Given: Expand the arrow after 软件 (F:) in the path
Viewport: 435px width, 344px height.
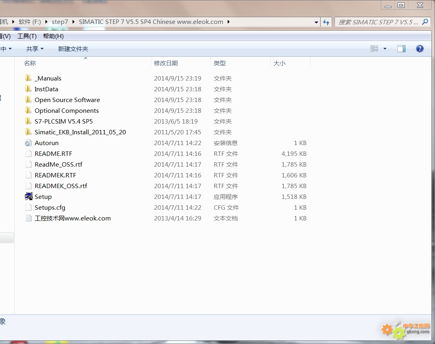Looking at the screenshot, I should (46, 22).
